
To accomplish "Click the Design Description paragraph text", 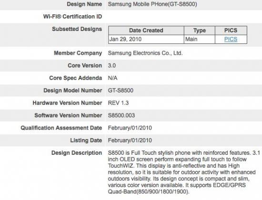I will click(184, 172).
